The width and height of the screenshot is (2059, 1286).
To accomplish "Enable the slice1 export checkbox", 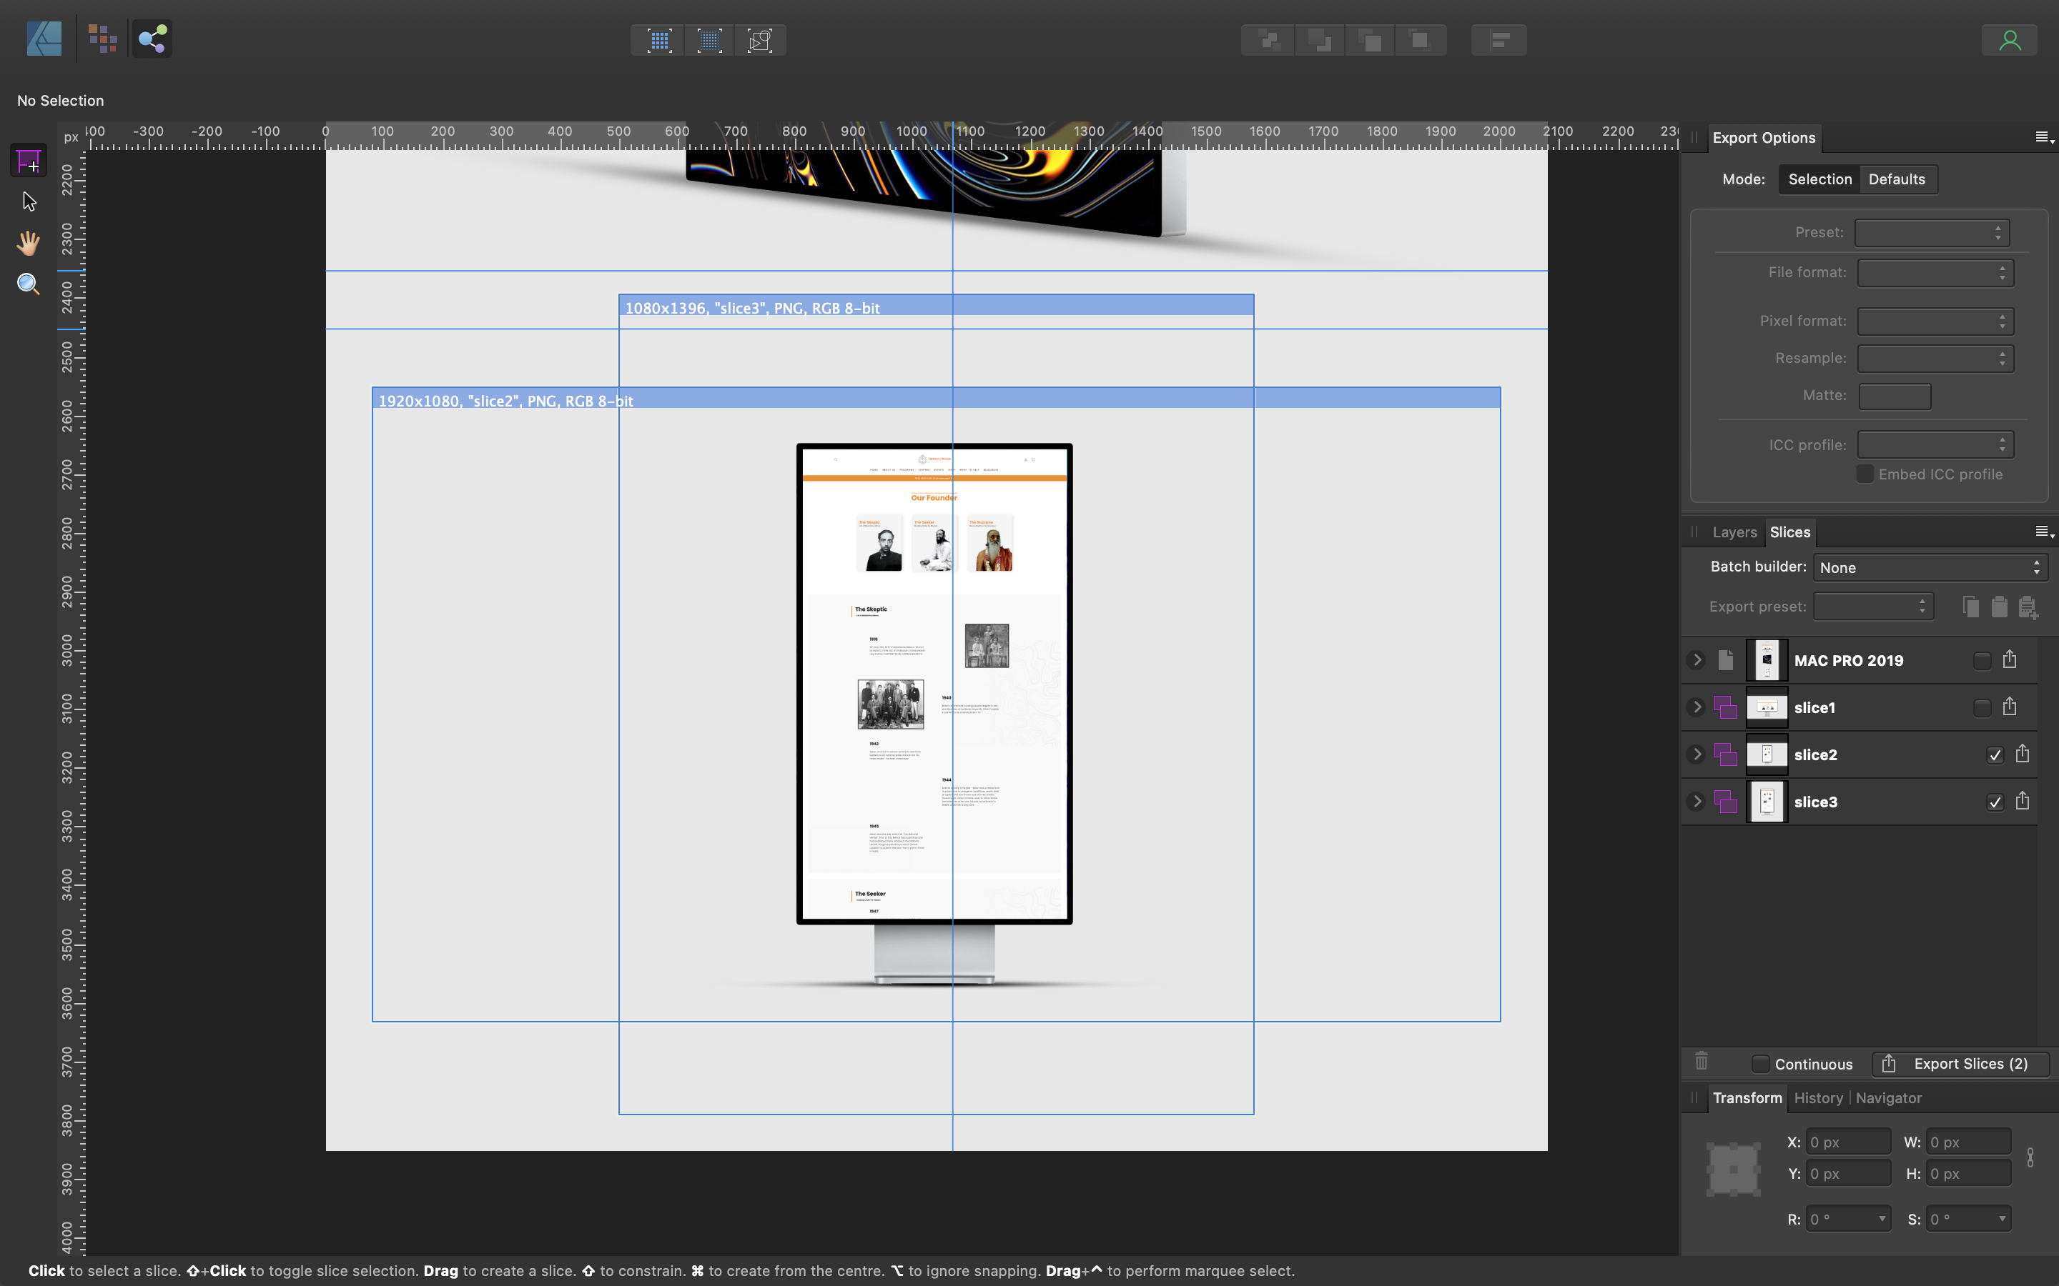I will 1982,707.
